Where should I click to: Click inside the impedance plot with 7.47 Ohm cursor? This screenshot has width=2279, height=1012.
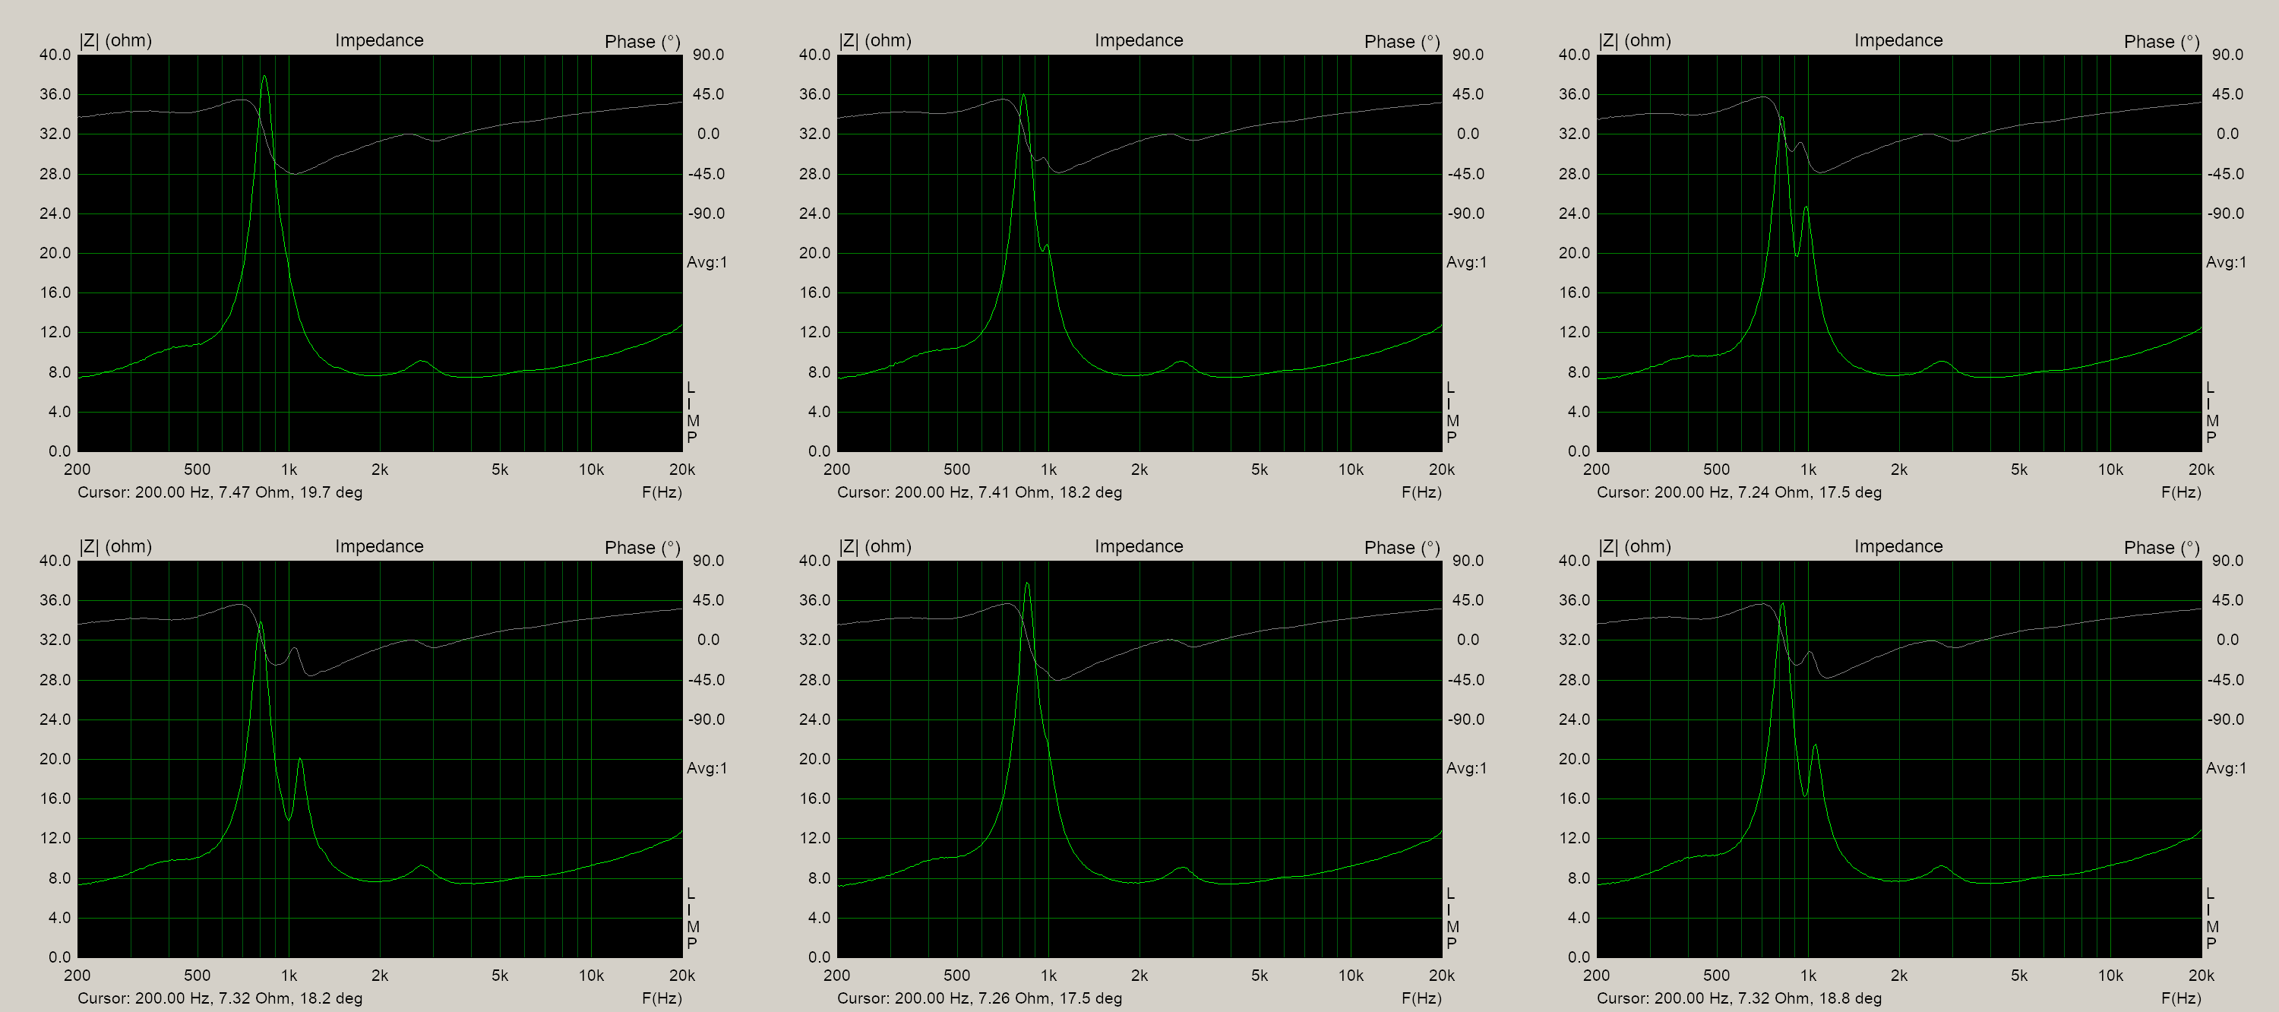(x=380, y=253)
